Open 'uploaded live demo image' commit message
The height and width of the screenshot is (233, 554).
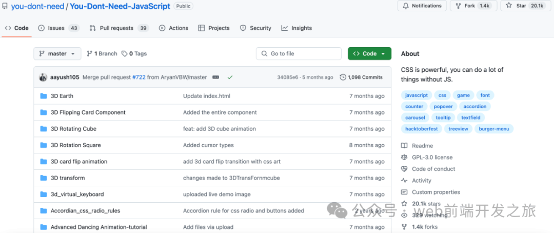coord(216,194)
